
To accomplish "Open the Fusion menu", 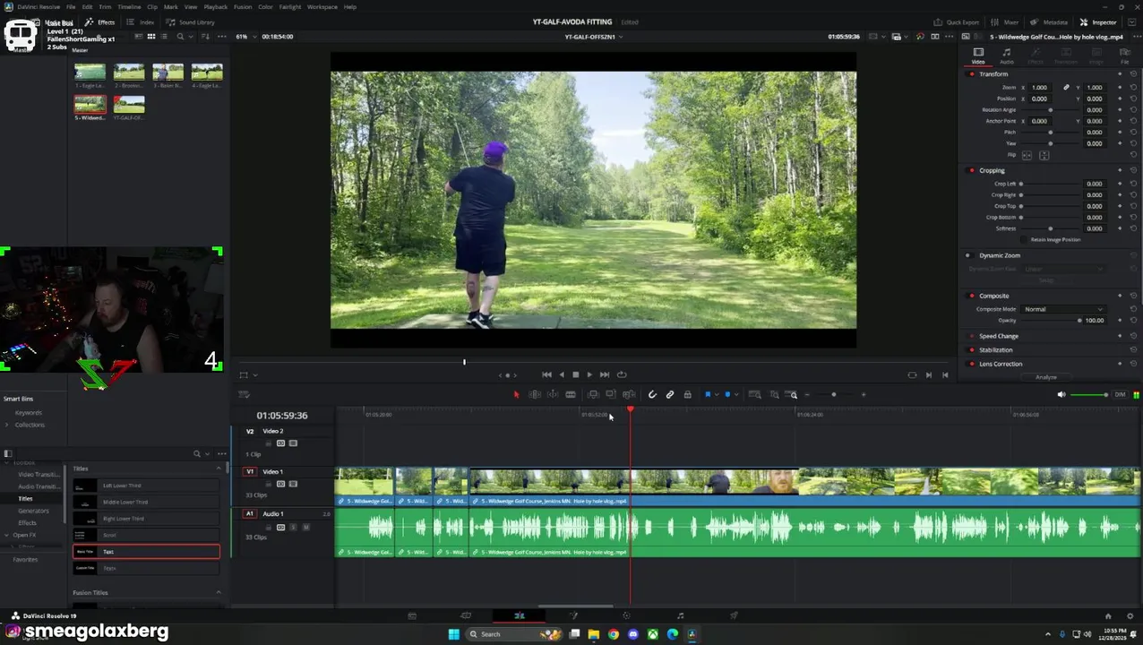I will coord(243,6).
